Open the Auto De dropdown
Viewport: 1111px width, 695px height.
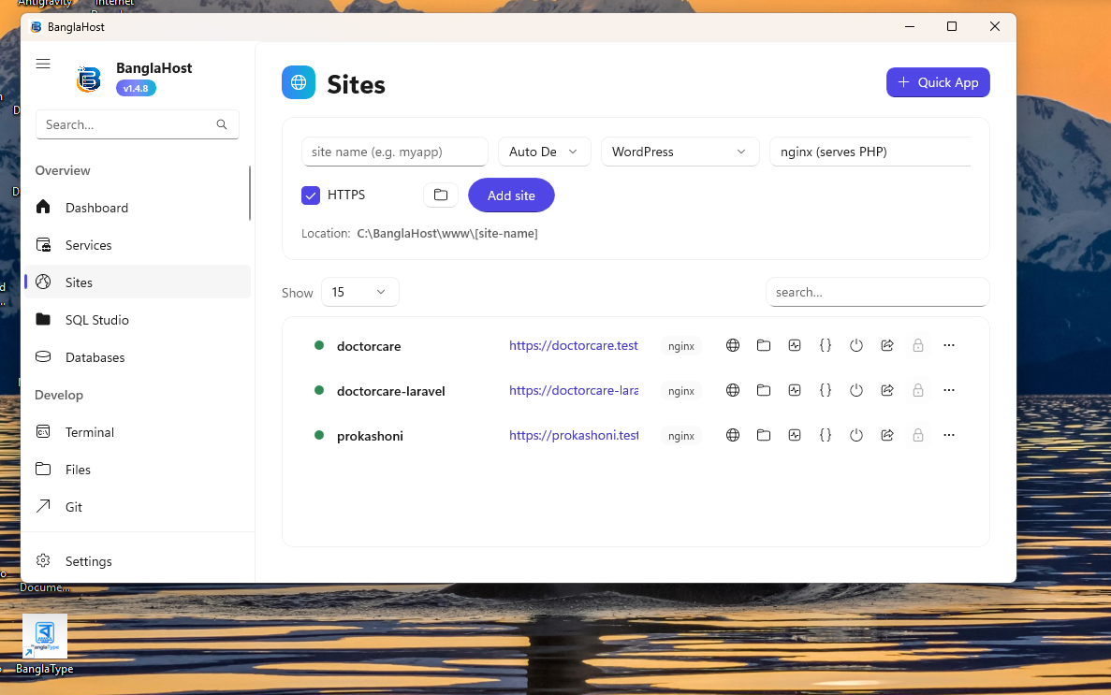[x=544, y=152]
